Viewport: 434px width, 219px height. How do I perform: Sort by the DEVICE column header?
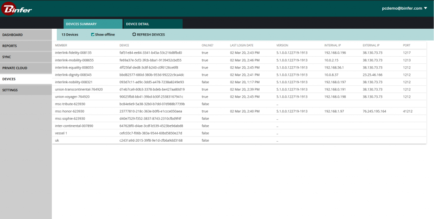[124, 45]
